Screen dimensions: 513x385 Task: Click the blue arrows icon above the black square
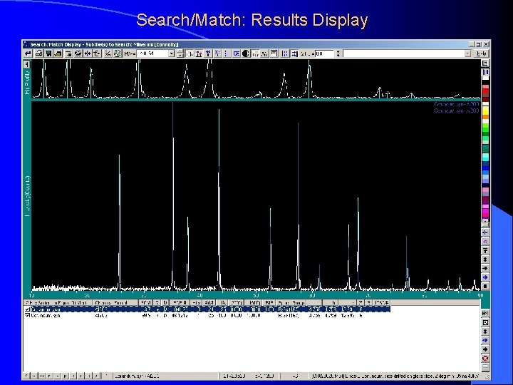(x=485, y=277)
